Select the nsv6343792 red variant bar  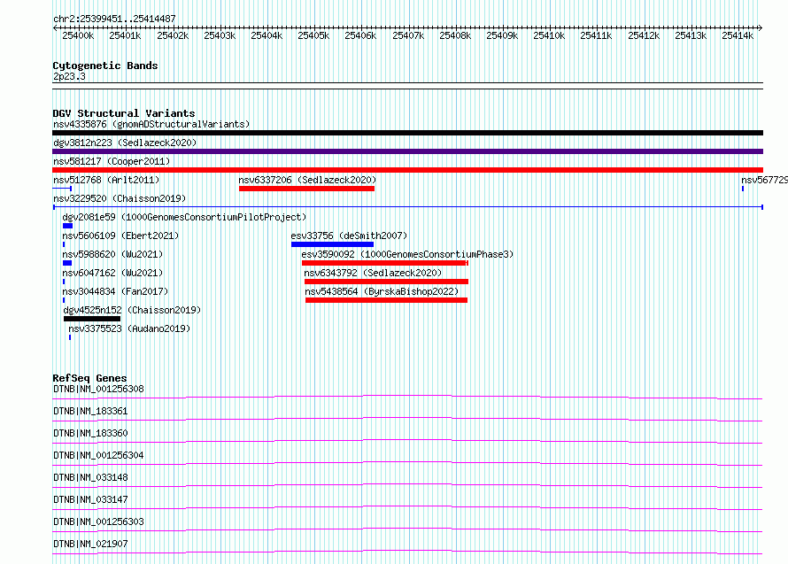386,282
